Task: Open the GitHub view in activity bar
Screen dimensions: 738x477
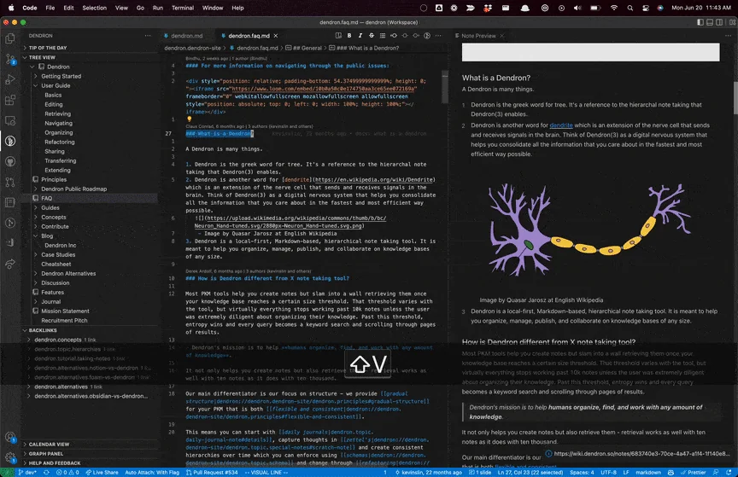Action: (x=10, y=161)
